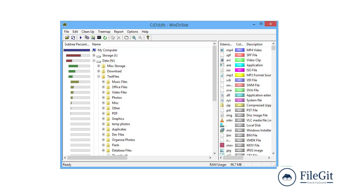
Task: Click the green Refresh Selected arrow icon
Action: coord(105,38)
